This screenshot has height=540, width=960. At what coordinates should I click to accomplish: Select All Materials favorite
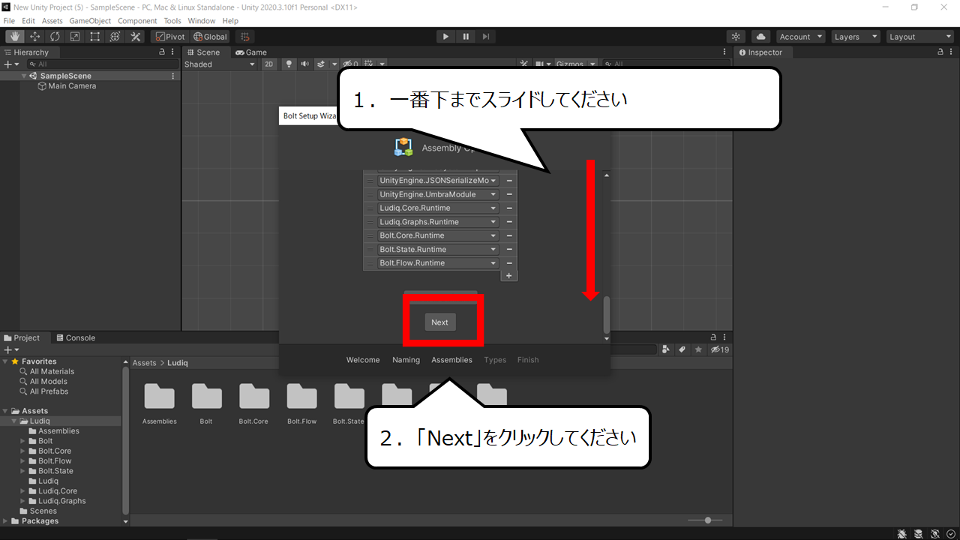pyautogui.click(x=52, y=371)
